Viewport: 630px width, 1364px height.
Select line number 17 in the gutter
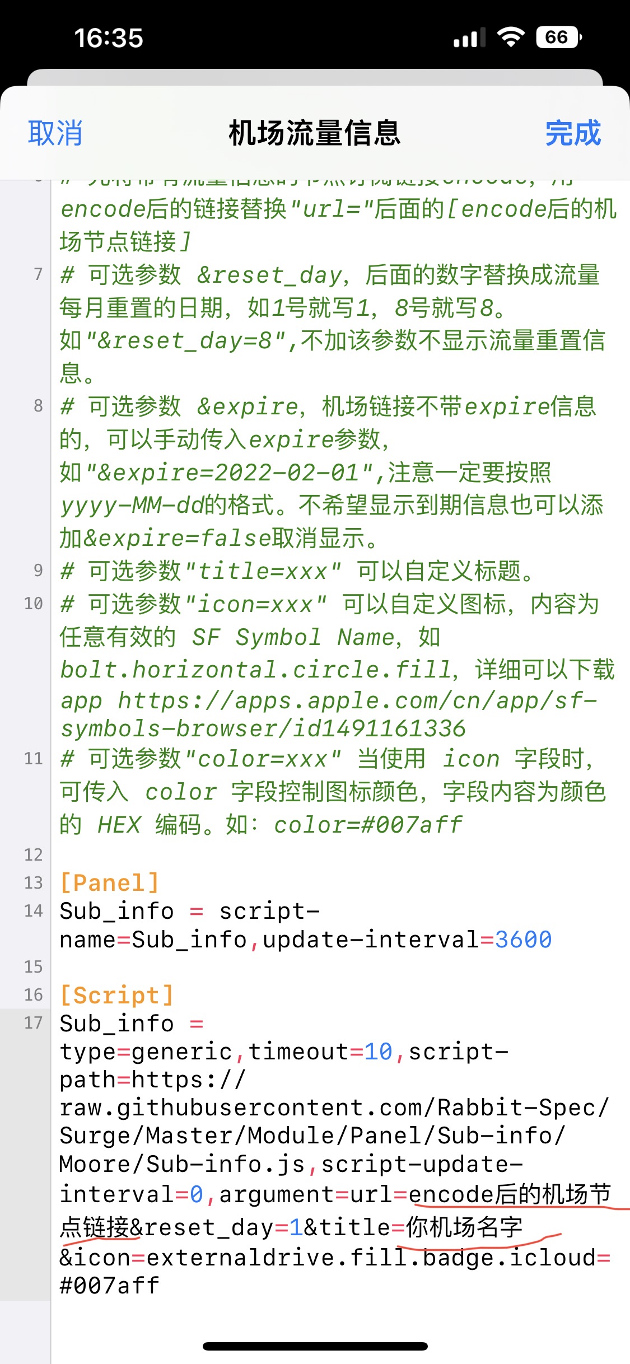pyautogui.click(x=33, y=1023)
